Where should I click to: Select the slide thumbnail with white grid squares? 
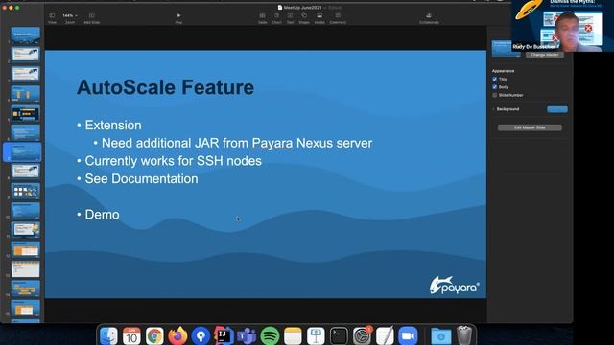(26, 191)
